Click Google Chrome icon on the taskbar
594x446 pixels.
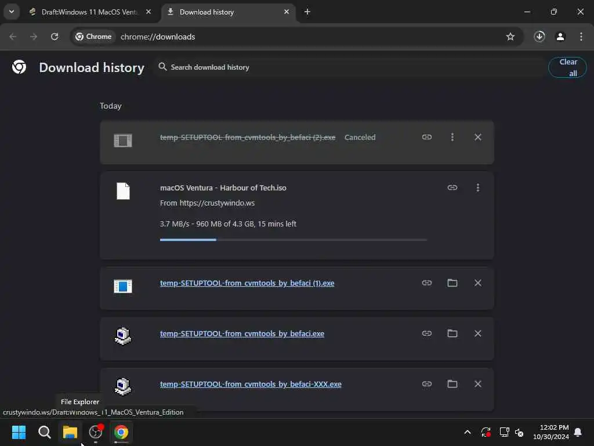click(121, 432)
